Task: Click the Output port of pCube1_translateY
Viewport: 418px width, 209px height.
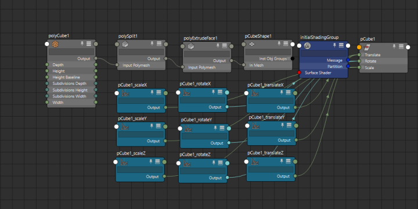Action: point(296,140)
